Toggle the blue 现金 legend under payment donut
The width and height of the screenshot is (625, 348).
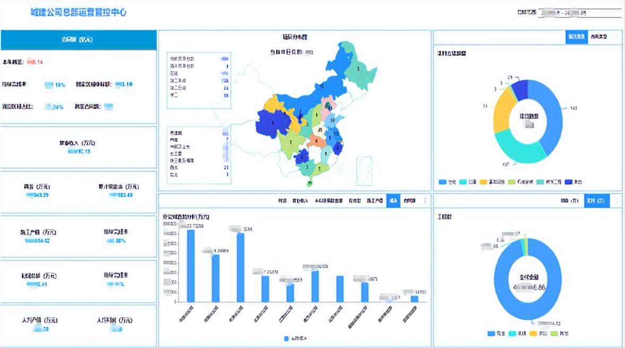[x=496, y=334]
